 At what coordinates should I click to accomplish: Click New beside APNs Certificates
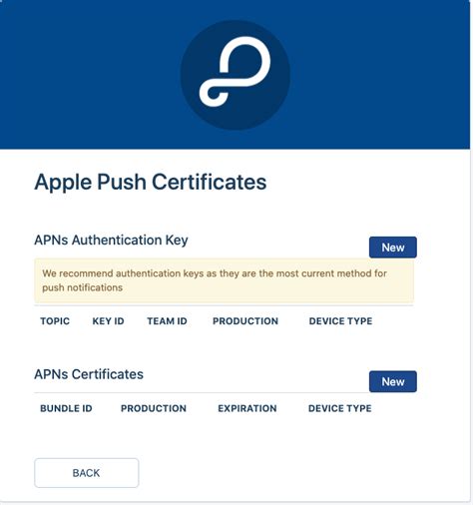click(x=393, y=381)
